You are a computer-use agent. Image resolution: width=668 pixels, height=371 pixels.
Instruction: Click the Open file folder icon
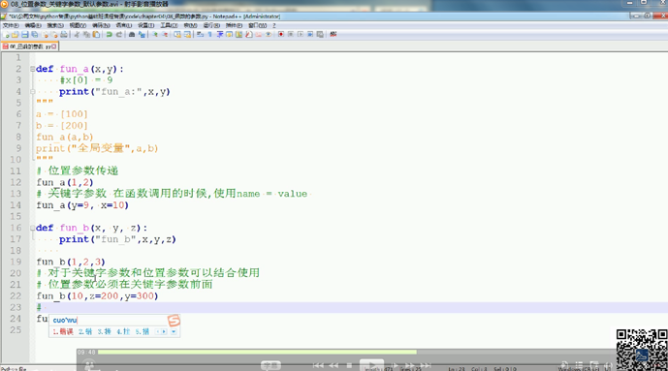15,35
